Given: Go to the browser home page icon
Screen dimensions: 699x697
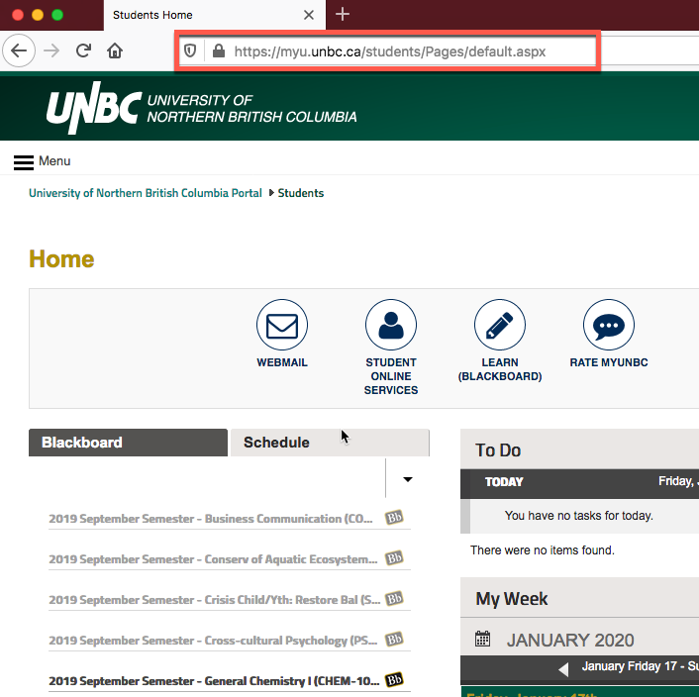Looking at the screenshot, I should point(115,50).
